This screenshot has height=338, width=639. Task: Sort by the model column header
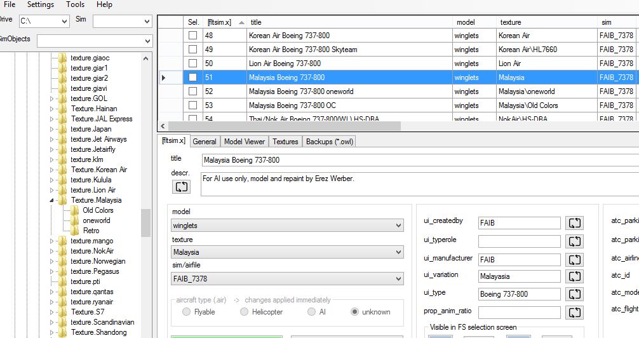[474, 22]
